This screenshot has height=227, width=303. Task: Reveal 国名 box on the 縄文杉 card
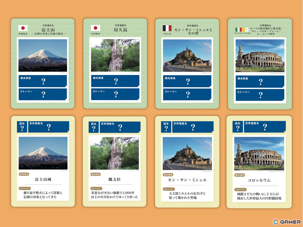pyautogui.click(x=94, y=127)
